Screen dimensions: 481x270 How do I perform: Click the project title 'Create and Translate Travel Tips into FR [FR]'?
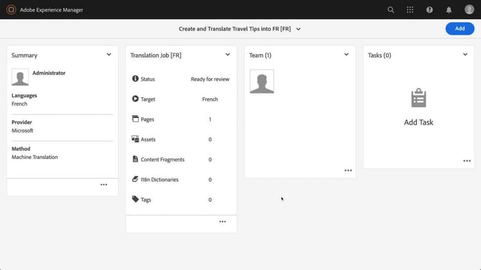point(235,29)
